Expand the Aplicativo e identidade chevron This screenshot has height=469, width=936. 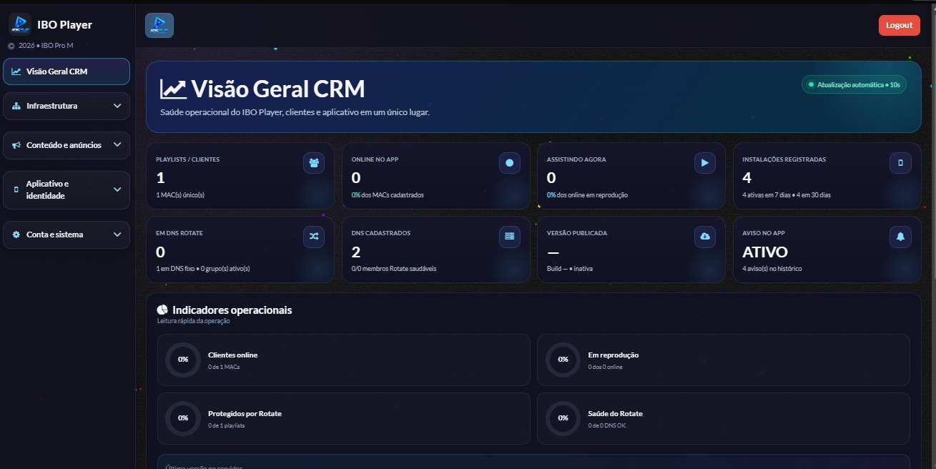pyautogui.click(x=117, y=189)
